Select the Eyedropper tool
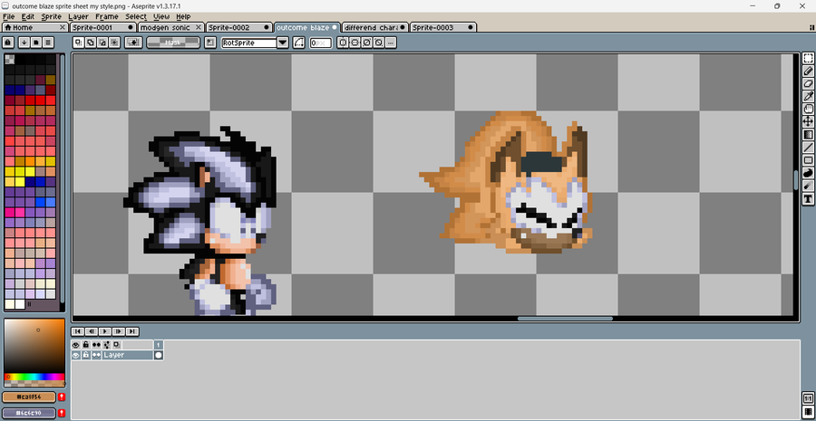Screen dimensions: 816x421 point(808,96)
